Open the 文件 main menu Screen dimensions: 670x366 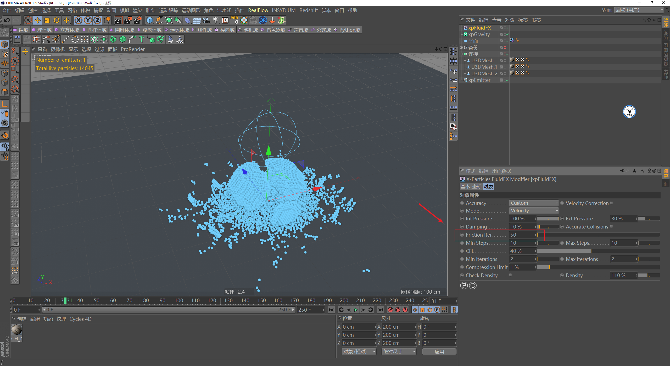point(7,10)
